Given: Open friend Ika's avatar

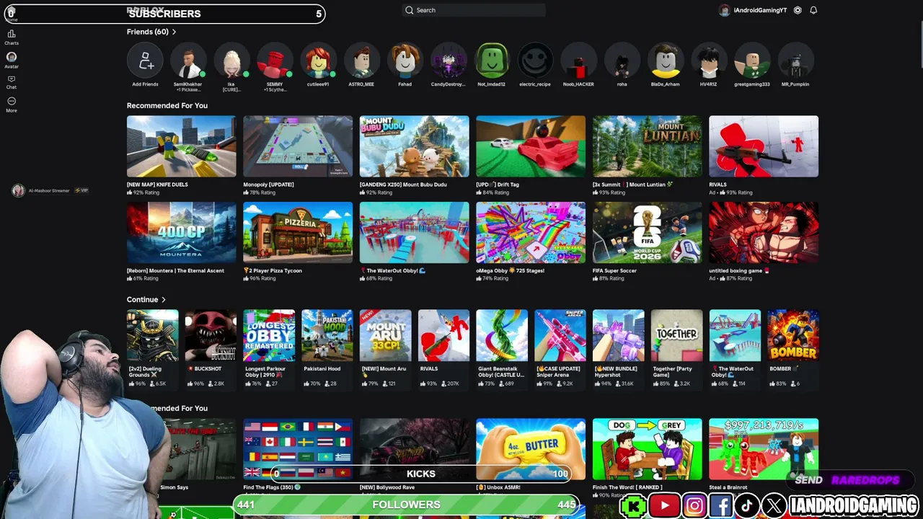Looking at the screenshot, I should coord(231,61).
